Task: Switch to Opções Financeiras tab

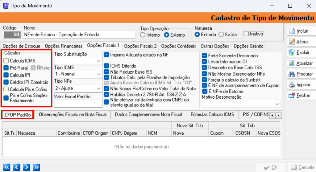Action: (x=64, y=46)
